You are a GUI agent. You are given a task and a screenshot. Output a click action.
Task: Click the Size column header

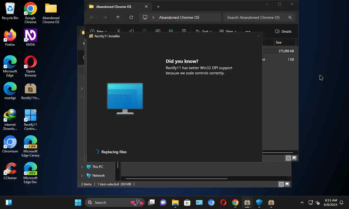pyautogui.click(x=285, y=42)
